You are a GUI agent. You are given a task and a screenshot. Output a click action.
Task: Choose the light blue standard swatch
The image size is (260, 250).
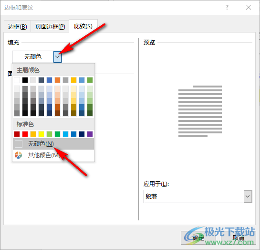click(x=66, y=134)
